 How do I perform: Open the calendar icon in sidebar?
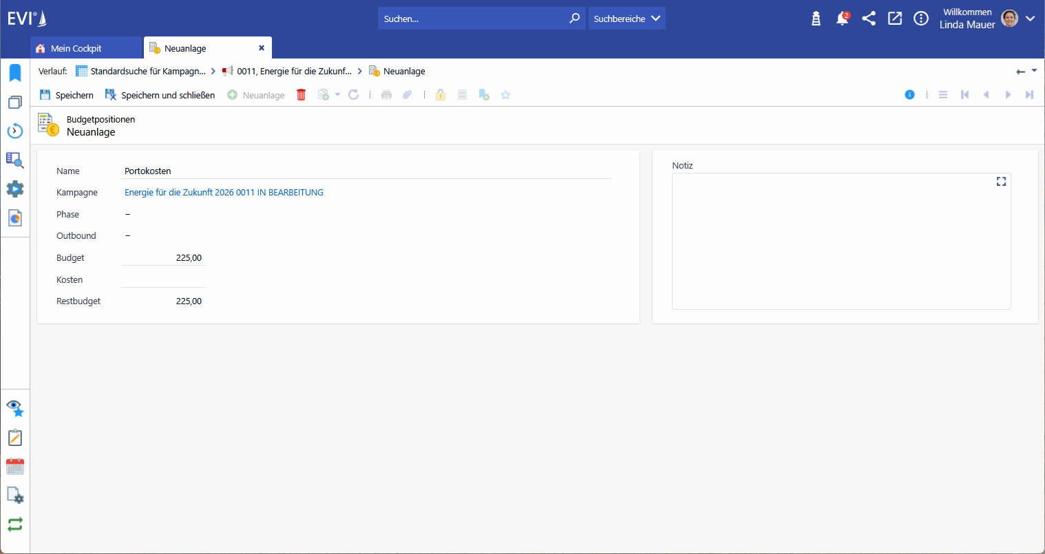[x=15, y=467]
